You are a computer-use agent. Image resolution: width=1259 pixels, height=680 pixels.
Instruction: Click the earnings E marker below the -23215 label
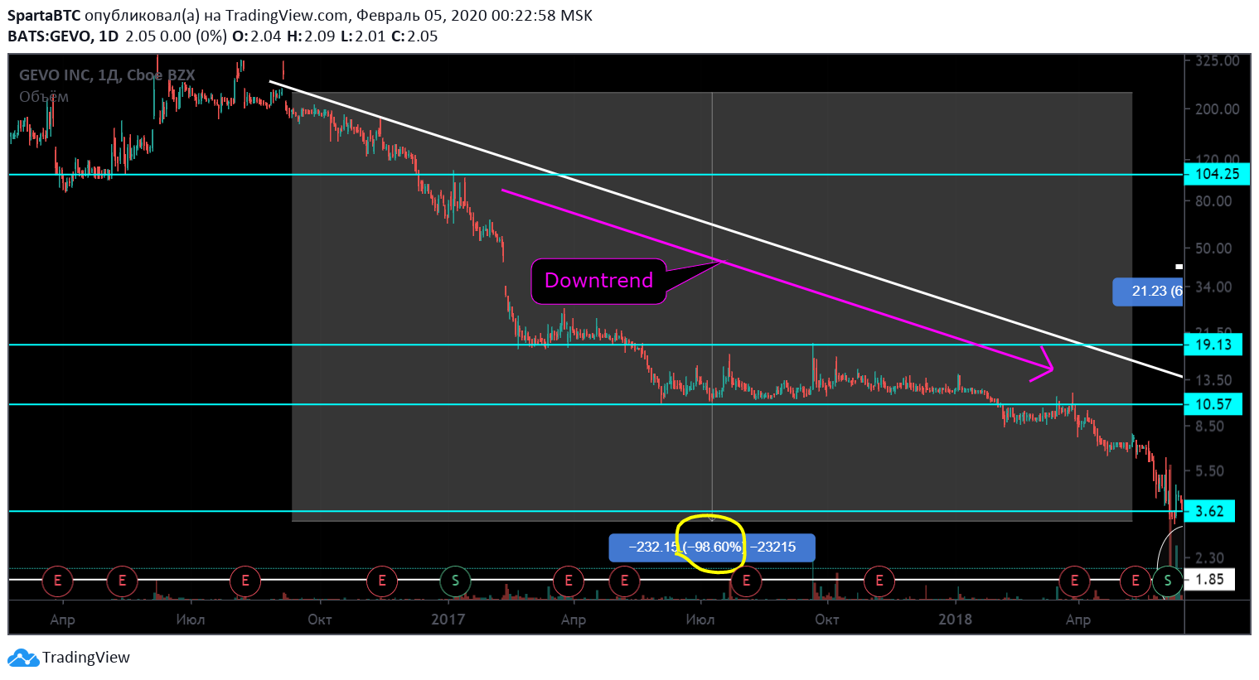click(x=746, y=581)
